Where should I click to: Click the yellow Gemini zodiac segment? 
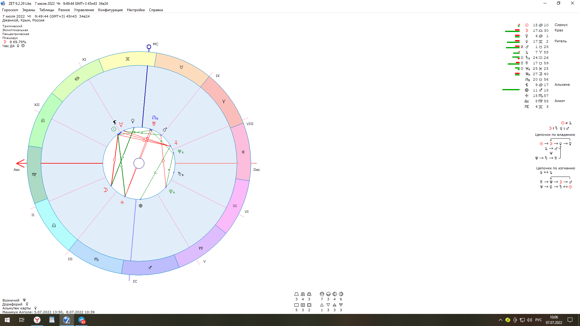click(128, 59)
